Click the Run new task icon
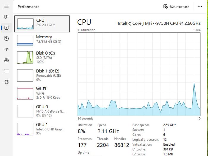Image resolution: width=208 pixels, height=156 pixels. [x=166, y=6]
